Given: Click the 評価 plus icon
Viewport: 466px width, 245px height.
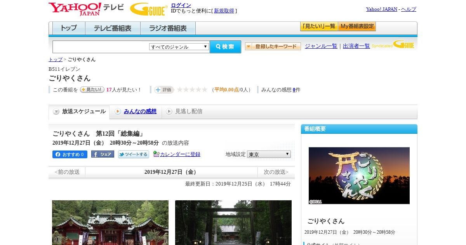Looking at the screenshot, I should (x=158, y=90).
